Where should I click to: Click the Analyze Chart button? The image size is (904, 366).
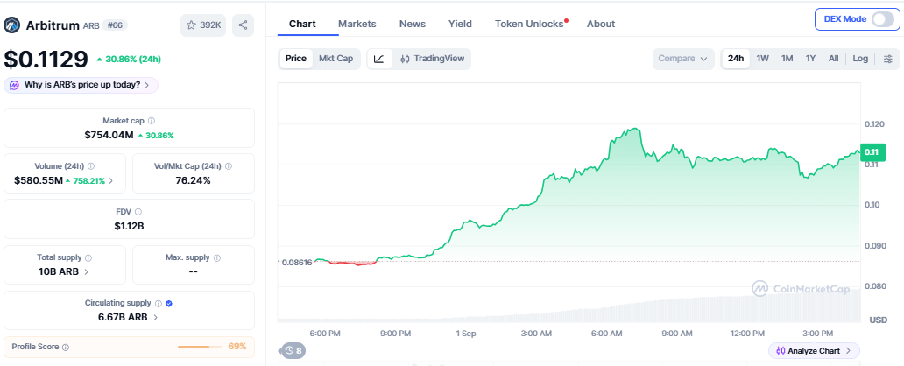click(x=814, y=350)
